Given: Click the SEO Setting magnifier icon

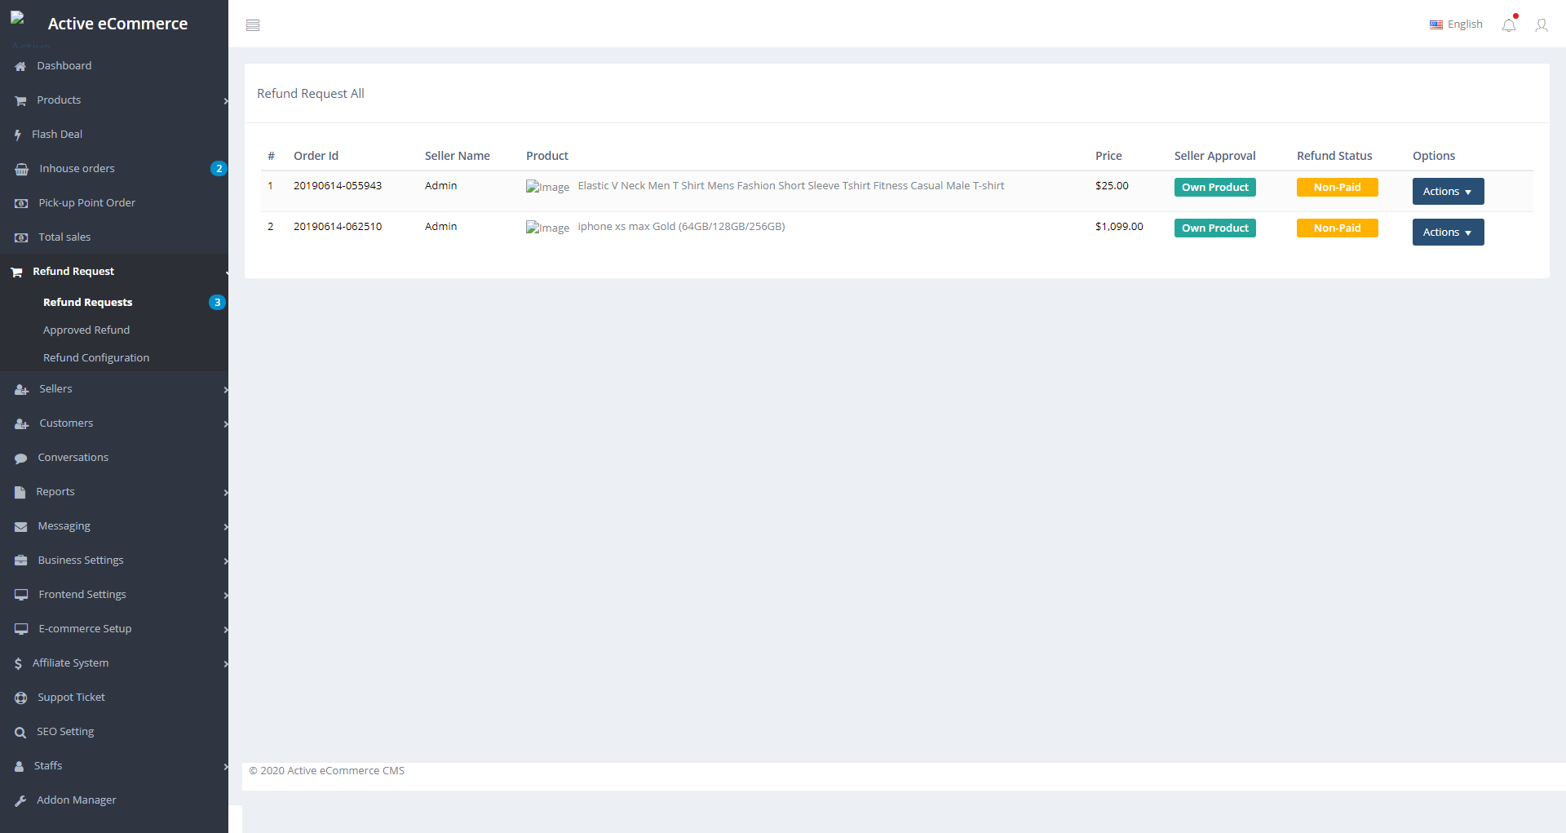Looking at the screenshot, I should [x=20, y=733].
